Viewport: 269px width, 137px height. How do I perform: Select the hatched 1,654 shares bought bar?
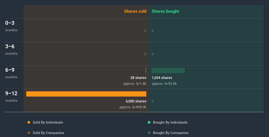(168, 70)
